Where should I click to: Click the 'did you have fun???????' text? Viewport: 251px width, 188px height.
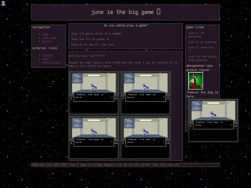87,56
